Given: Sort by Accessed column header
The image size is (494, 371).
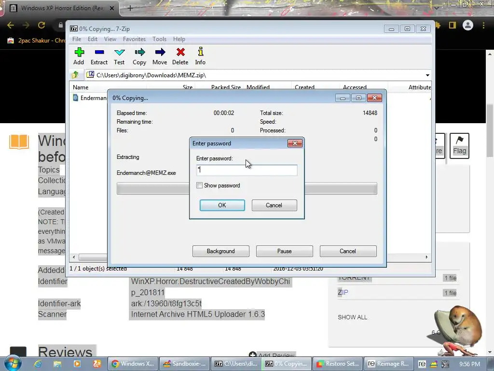Looking at the screenshot, I should tap(364, 87).
